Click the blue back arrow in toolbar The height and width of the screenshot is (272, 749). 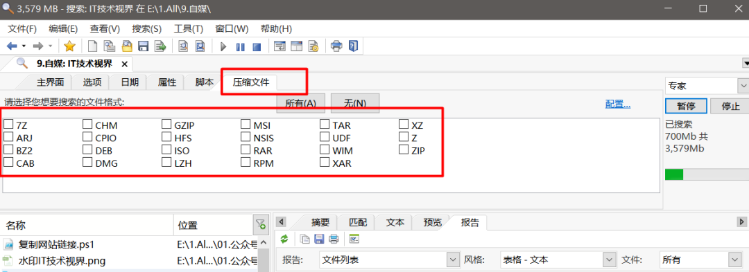click(12, 46)
